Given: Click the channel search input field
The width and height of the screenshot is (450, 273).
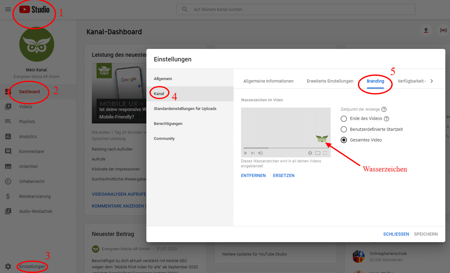Looking at the screenshot, I should click(x=296, y=9).
